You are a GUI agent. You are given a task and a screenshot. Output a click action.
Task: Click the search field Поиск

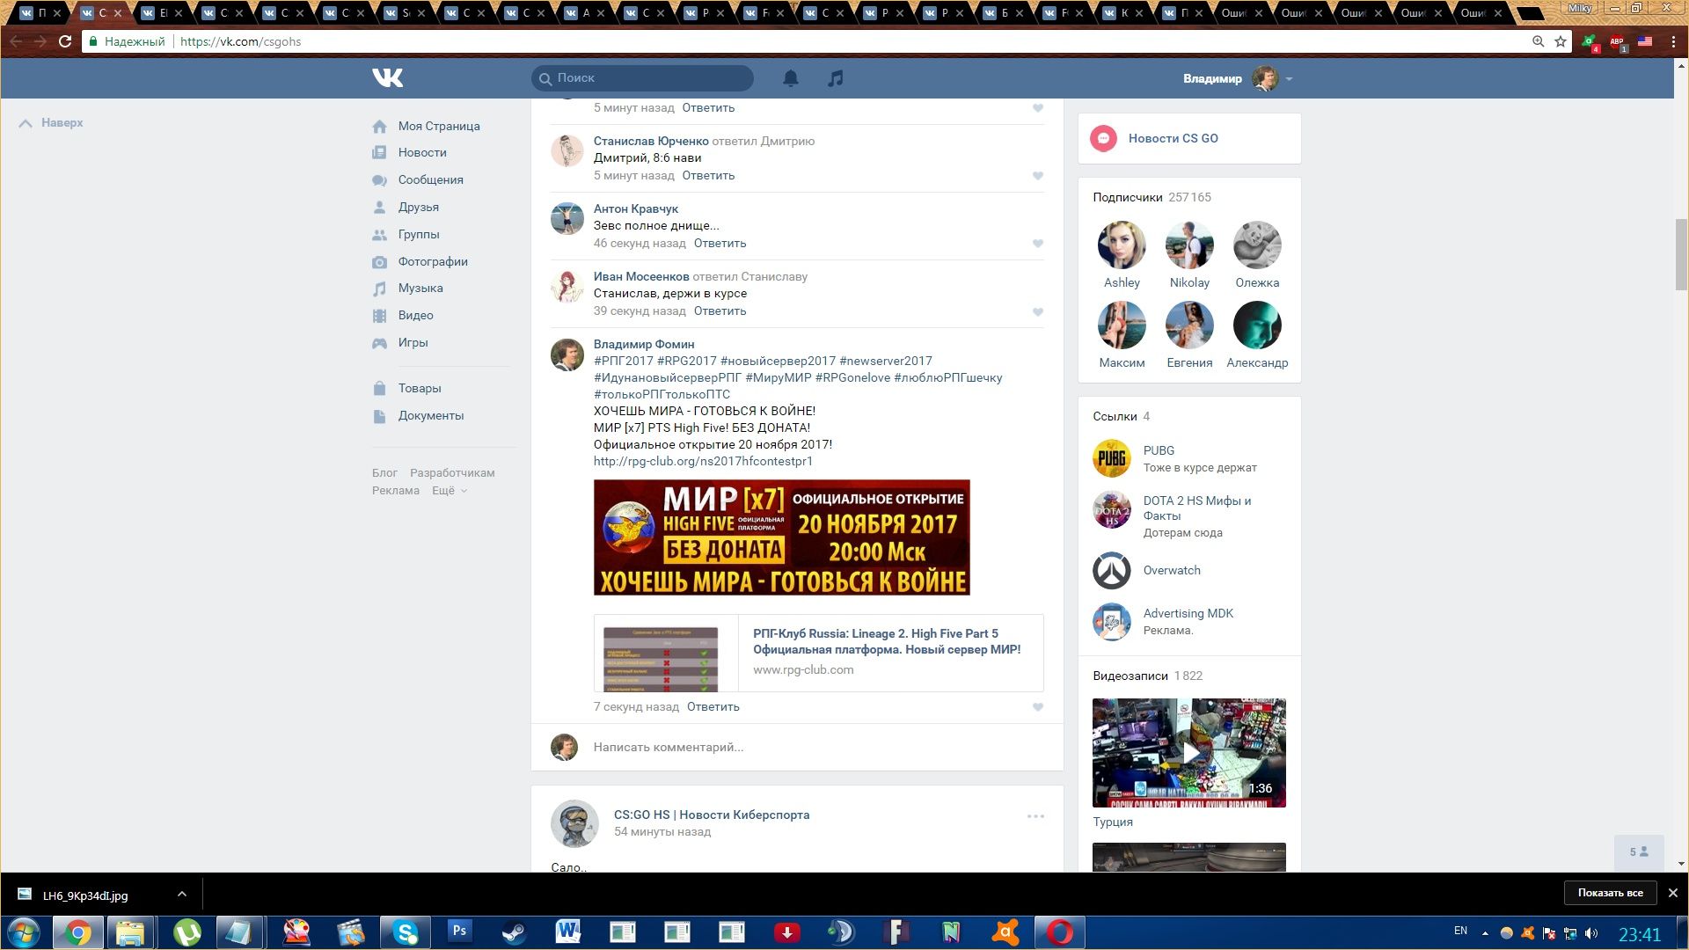point(642,78)
